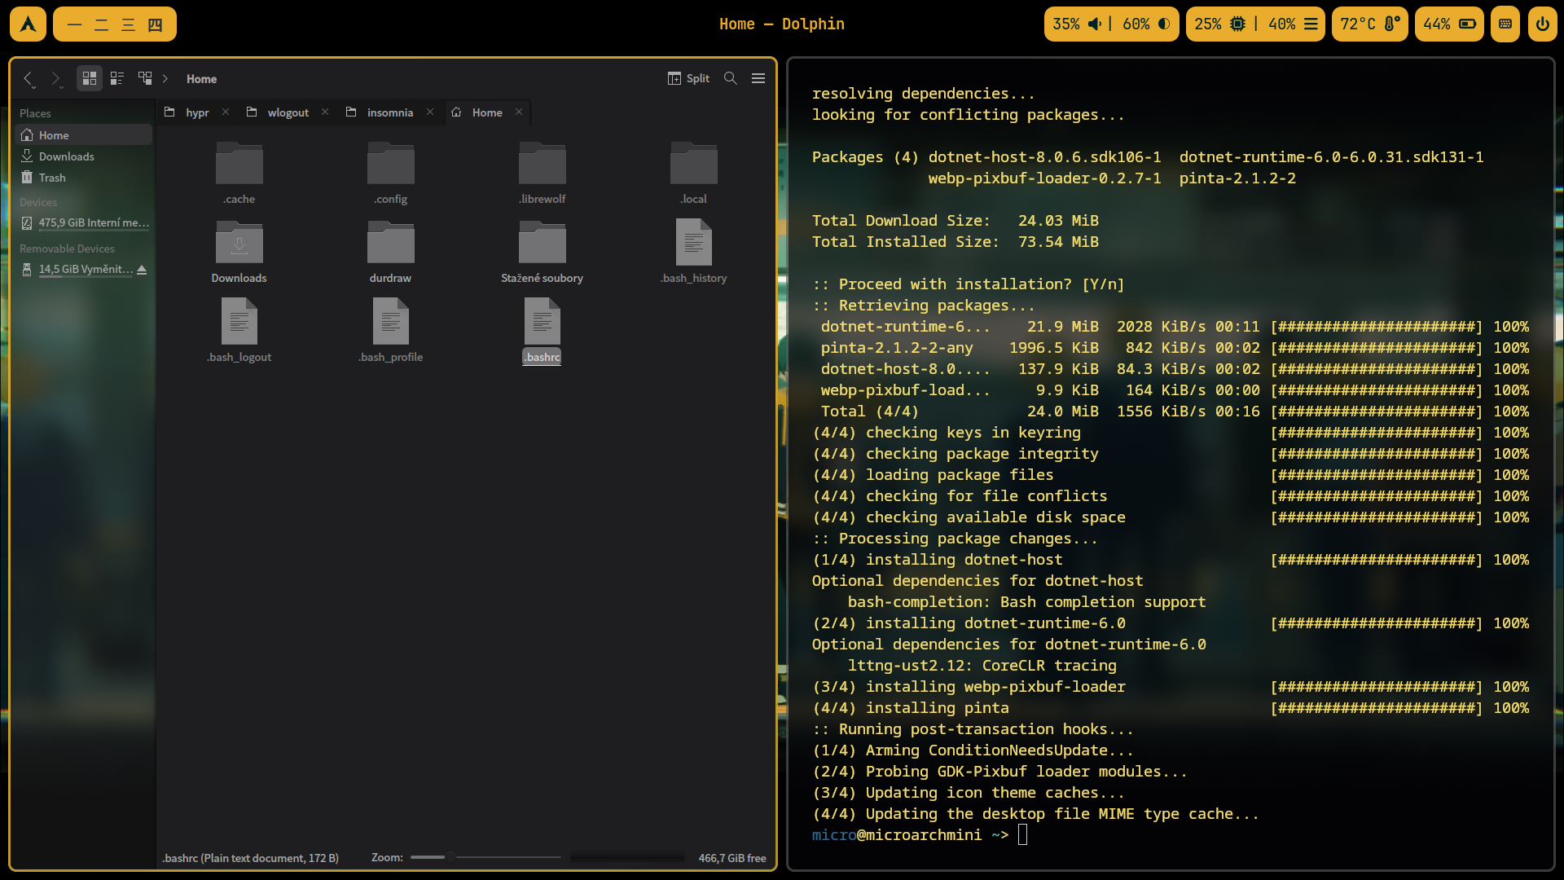This screenshot has height=880, width=1564.
Task: Switch to Icons view mode
Action: click(x=90, y=78)
